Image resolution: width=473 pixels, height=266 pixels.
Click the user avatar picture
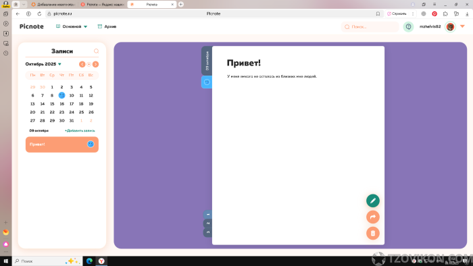pyautogui.click(x=451, y=26)
